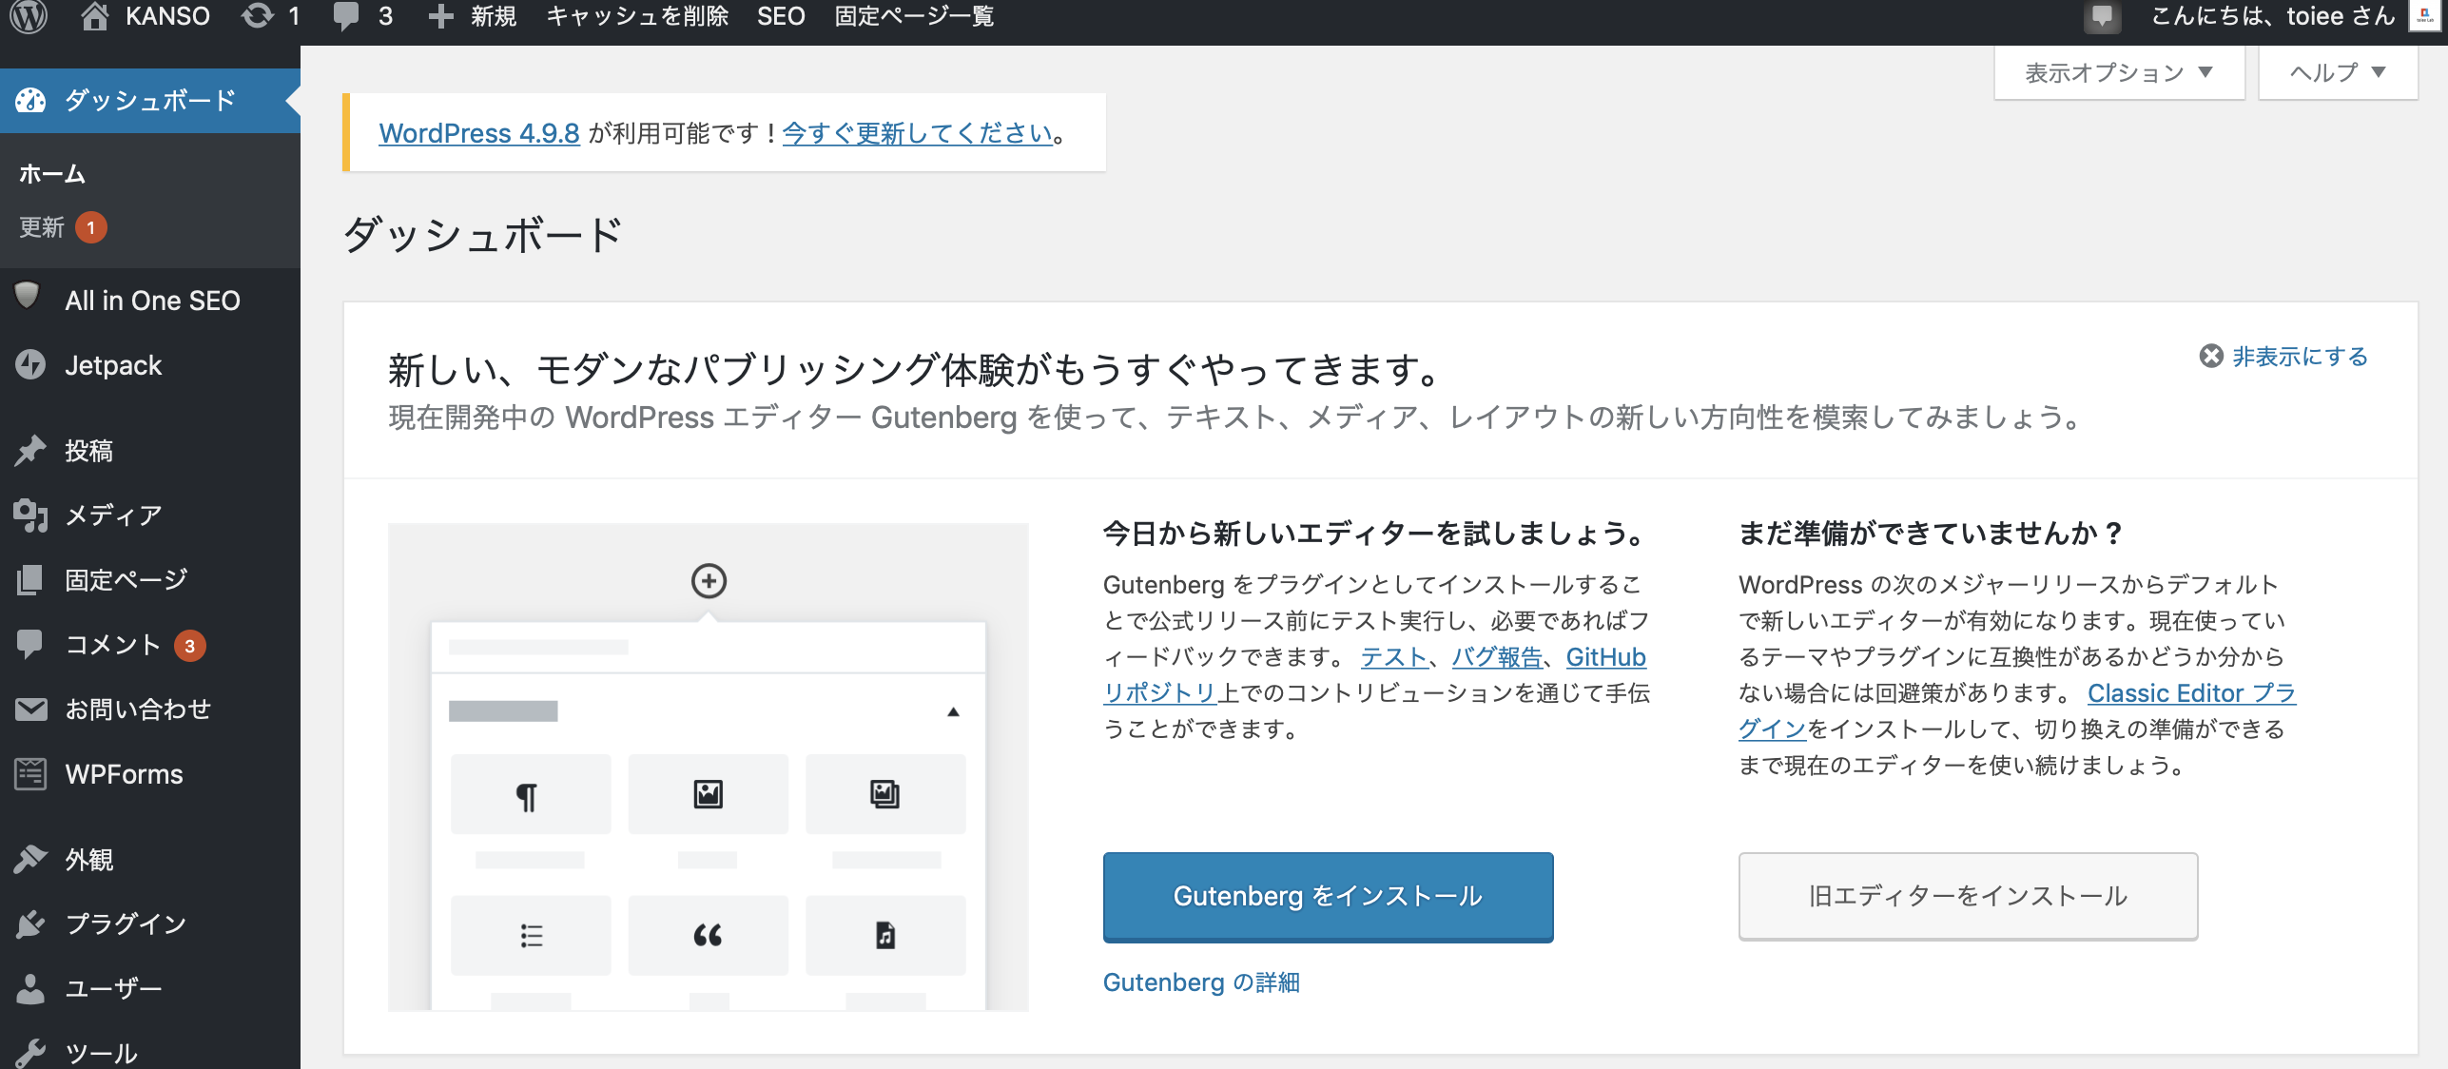The height and width of the screenshot is (1069, 2448).
Task: Click the plus icon next to 新規
Action: point(440,16)
